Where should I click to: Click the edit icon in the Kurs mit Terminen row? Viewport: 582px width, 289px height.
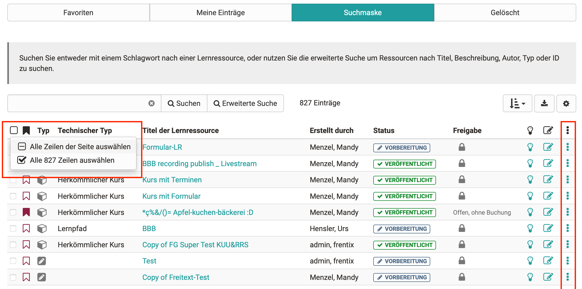pos(548,179)
